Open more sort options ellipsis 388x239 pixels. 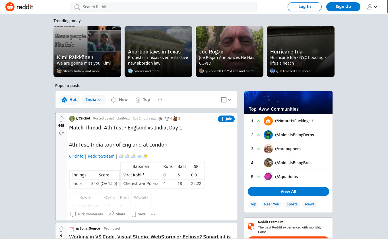click(160, 99)
